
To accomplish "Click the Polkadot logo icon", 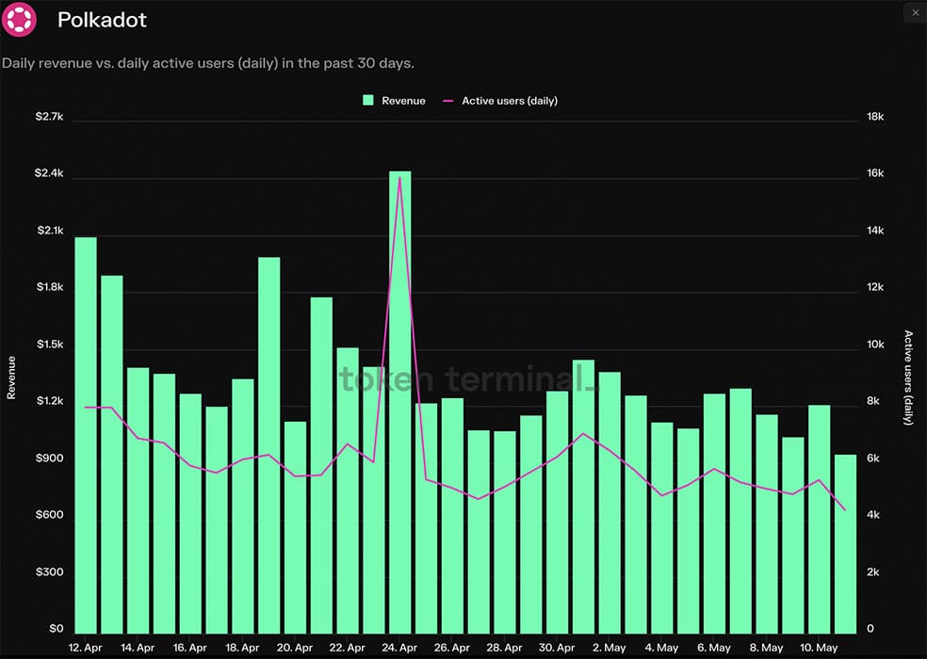I will pos(19,19).
